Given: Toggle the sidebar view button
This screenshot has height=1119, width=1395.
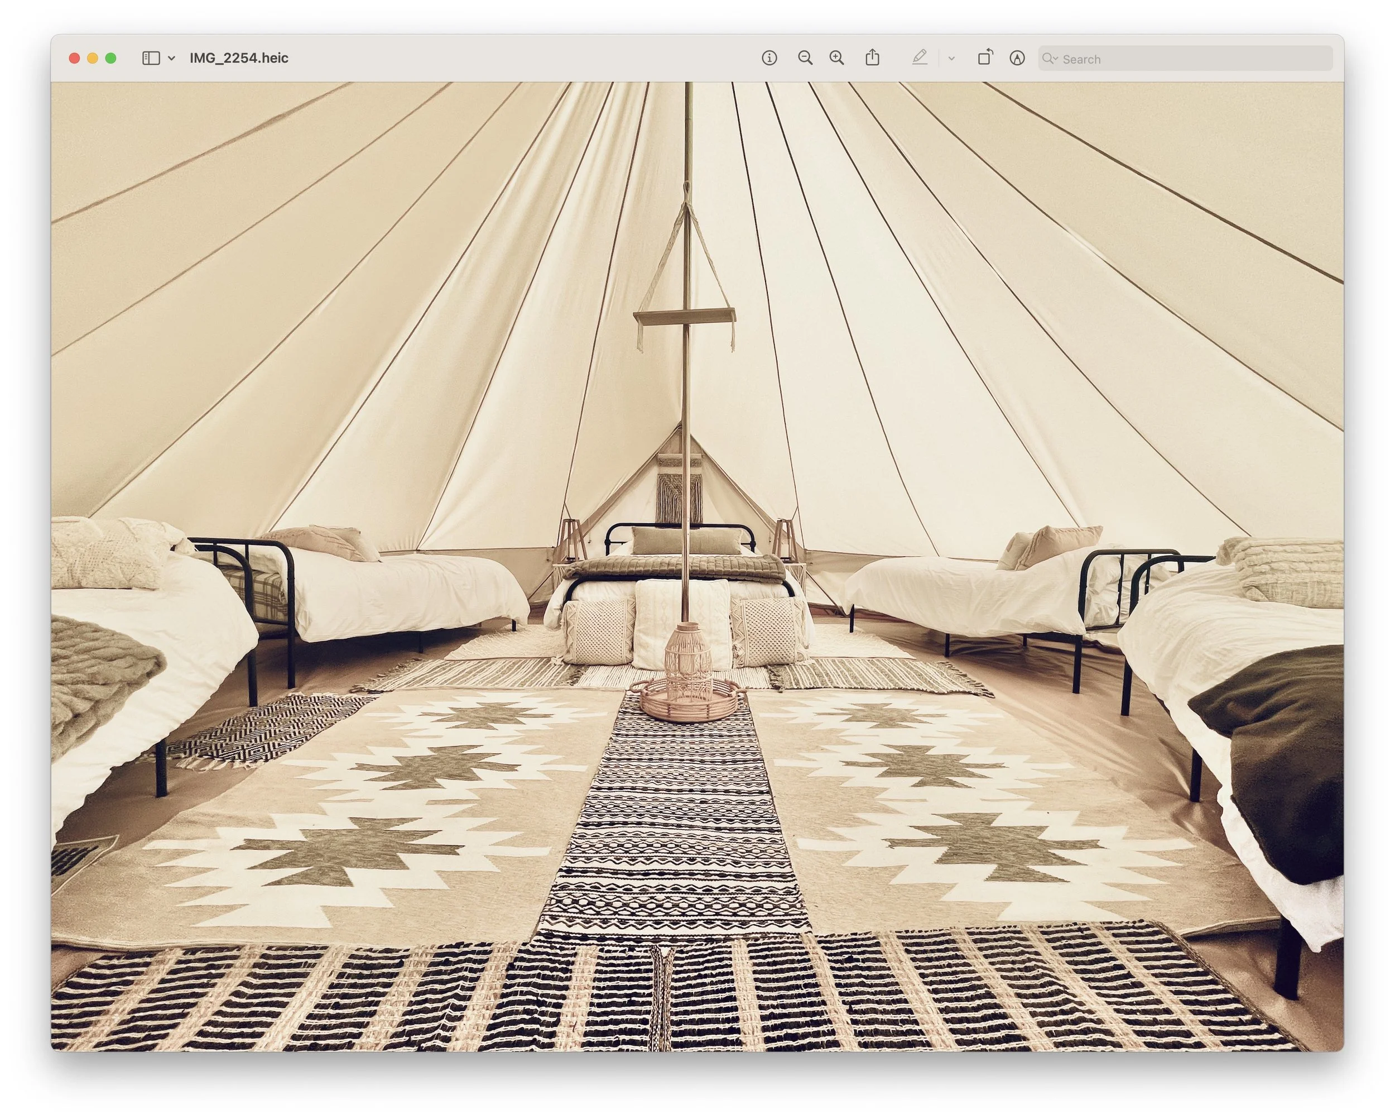Looking at the screenshot, I should tap(151, 58).
